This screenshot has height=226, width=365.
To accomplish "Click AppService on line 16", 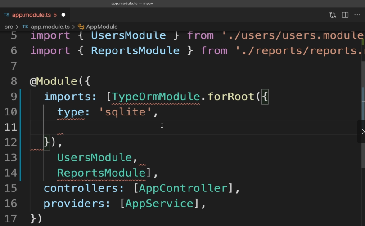I will [159, 204].
